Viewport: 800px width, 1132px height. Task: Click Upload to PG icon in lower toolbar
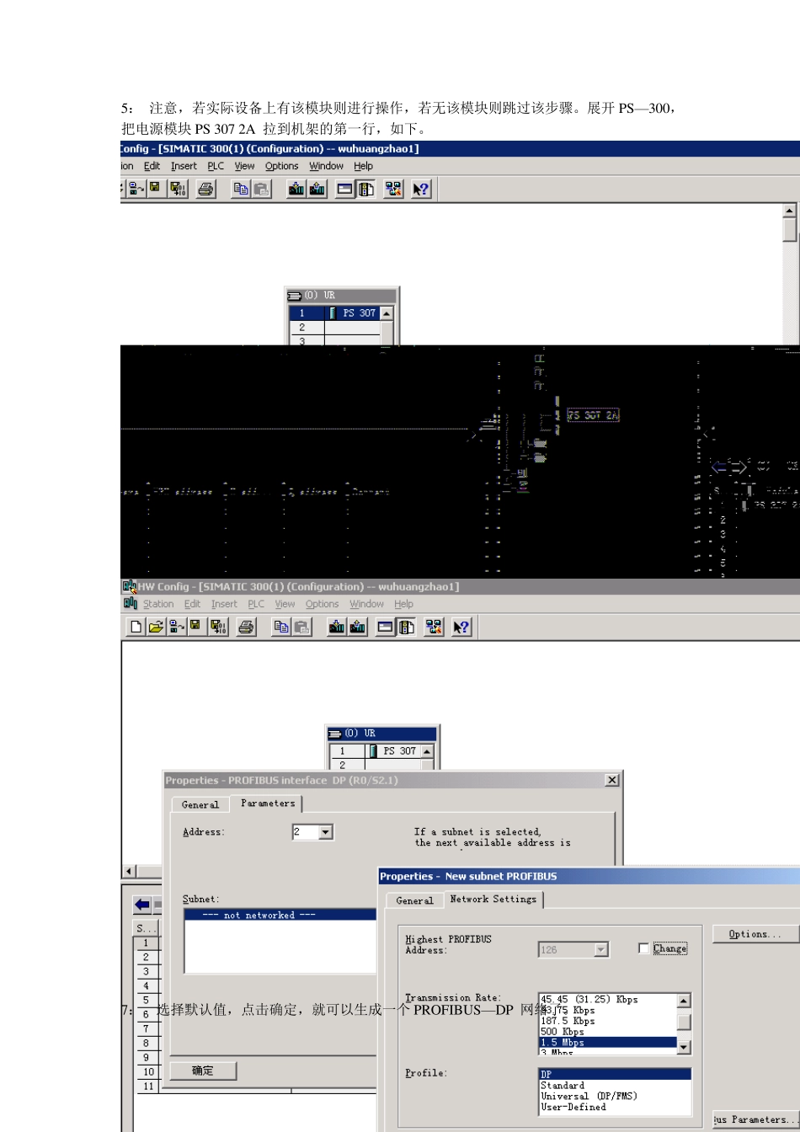[357, 627]
